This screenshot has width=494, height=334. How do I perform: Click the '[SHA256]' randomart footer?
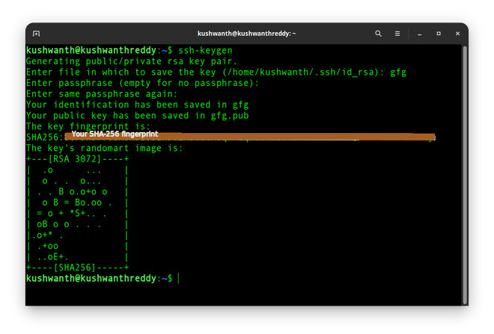click(75, 267)
